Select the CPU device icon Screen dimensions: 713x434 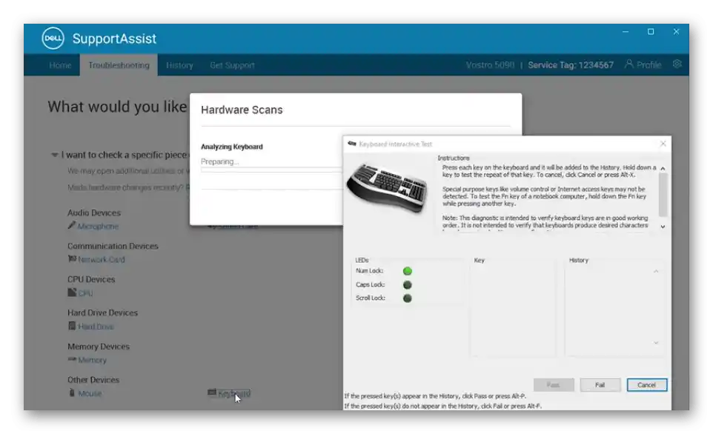[72, 293]
